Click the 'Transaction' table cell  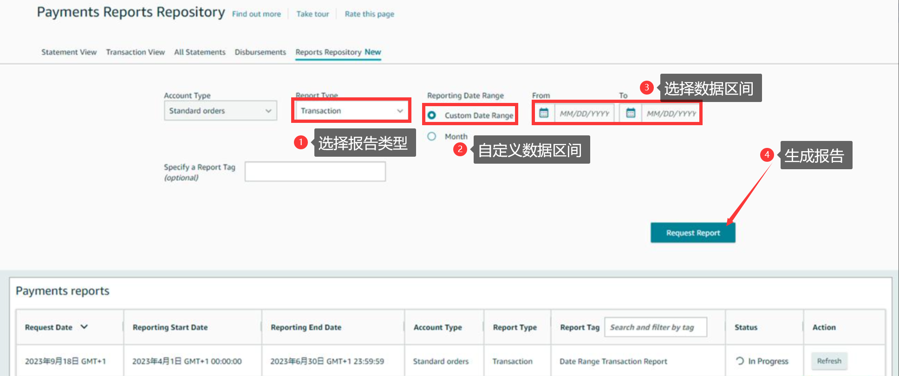513,361
